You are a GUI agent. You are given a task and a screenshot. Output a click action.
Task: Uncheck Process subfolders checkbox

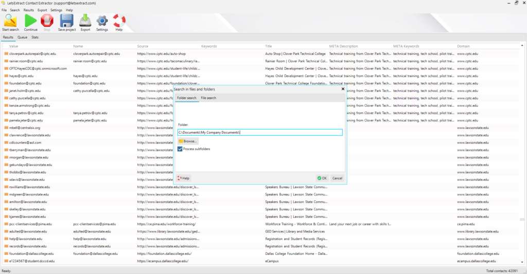click(x=180, y=149)
